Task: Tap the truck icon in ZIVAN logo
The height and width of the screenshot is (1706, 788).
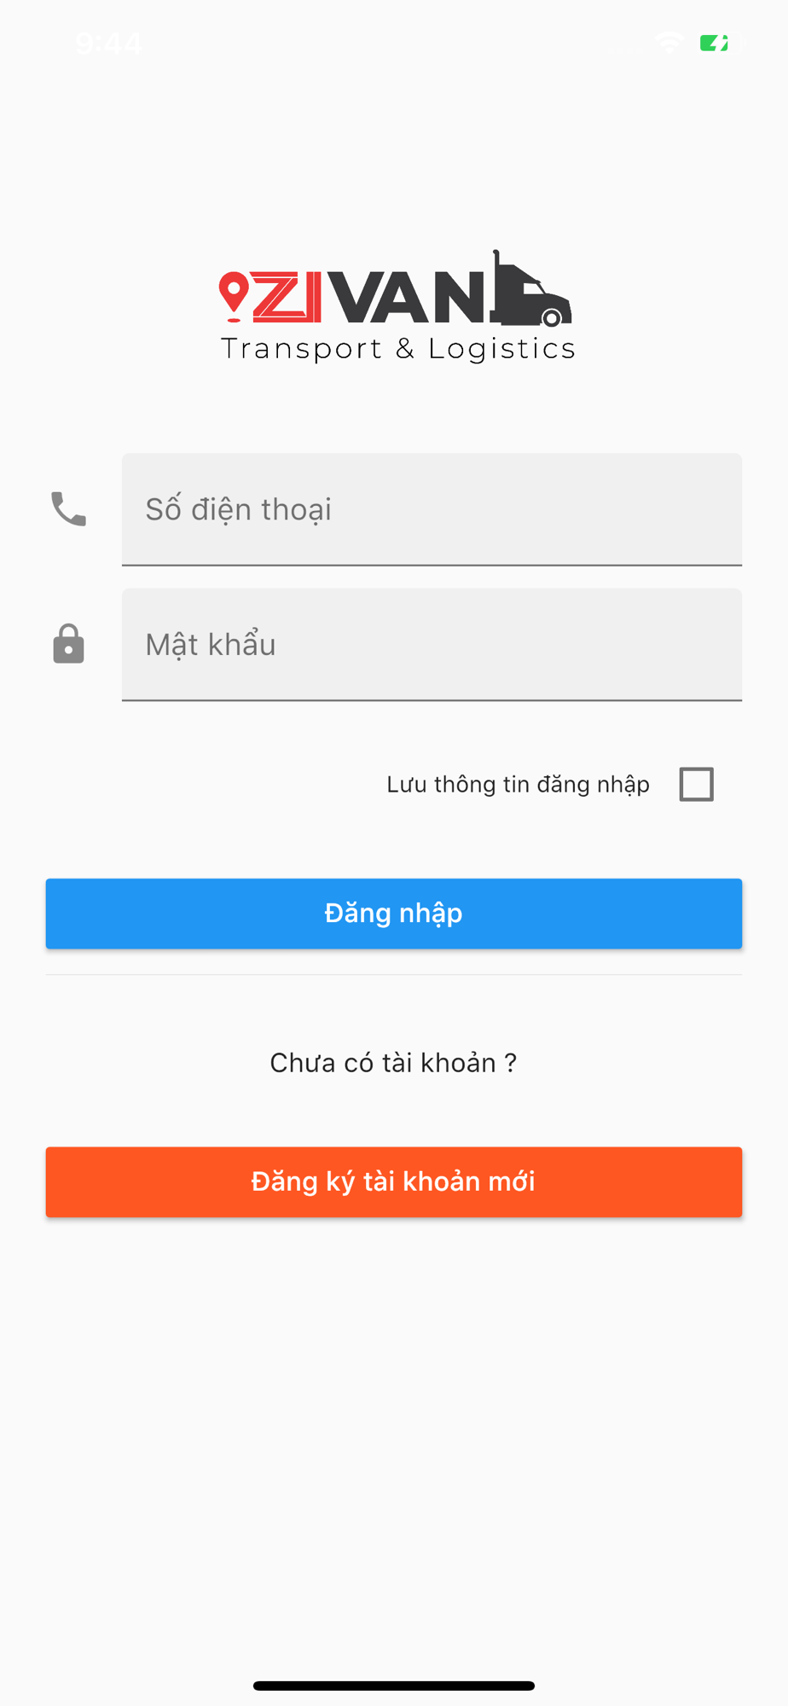Action: click(x=530, y=290)
